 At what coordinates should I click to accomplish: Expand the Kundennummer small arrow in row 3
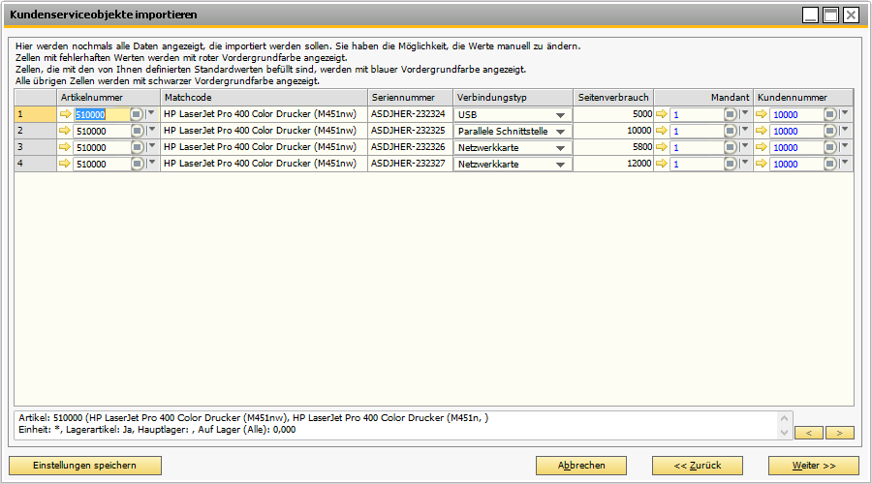(x=845, y=147)
